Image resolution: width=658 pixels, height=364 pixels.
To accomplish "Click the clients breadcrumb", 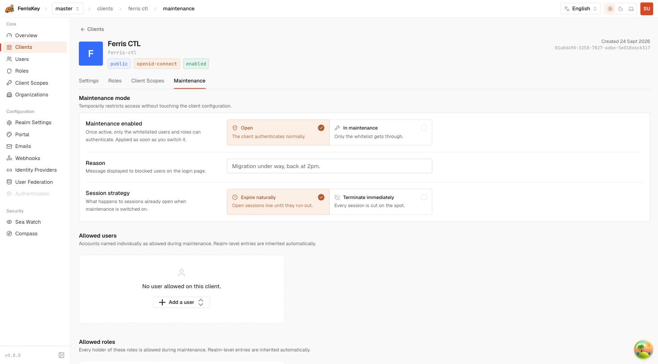I will tap(105, 9).
